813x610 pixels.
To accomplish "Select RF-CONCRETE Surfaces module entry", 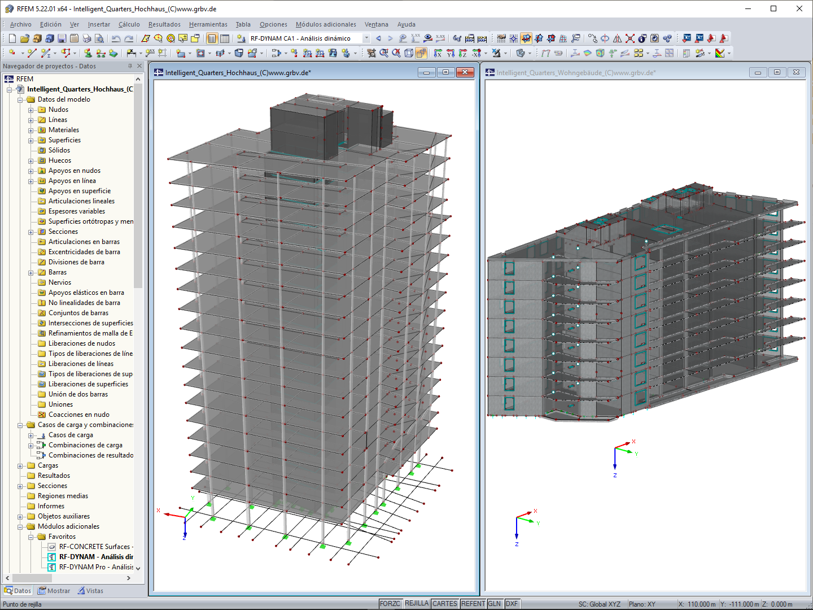I will pos(96,547).
